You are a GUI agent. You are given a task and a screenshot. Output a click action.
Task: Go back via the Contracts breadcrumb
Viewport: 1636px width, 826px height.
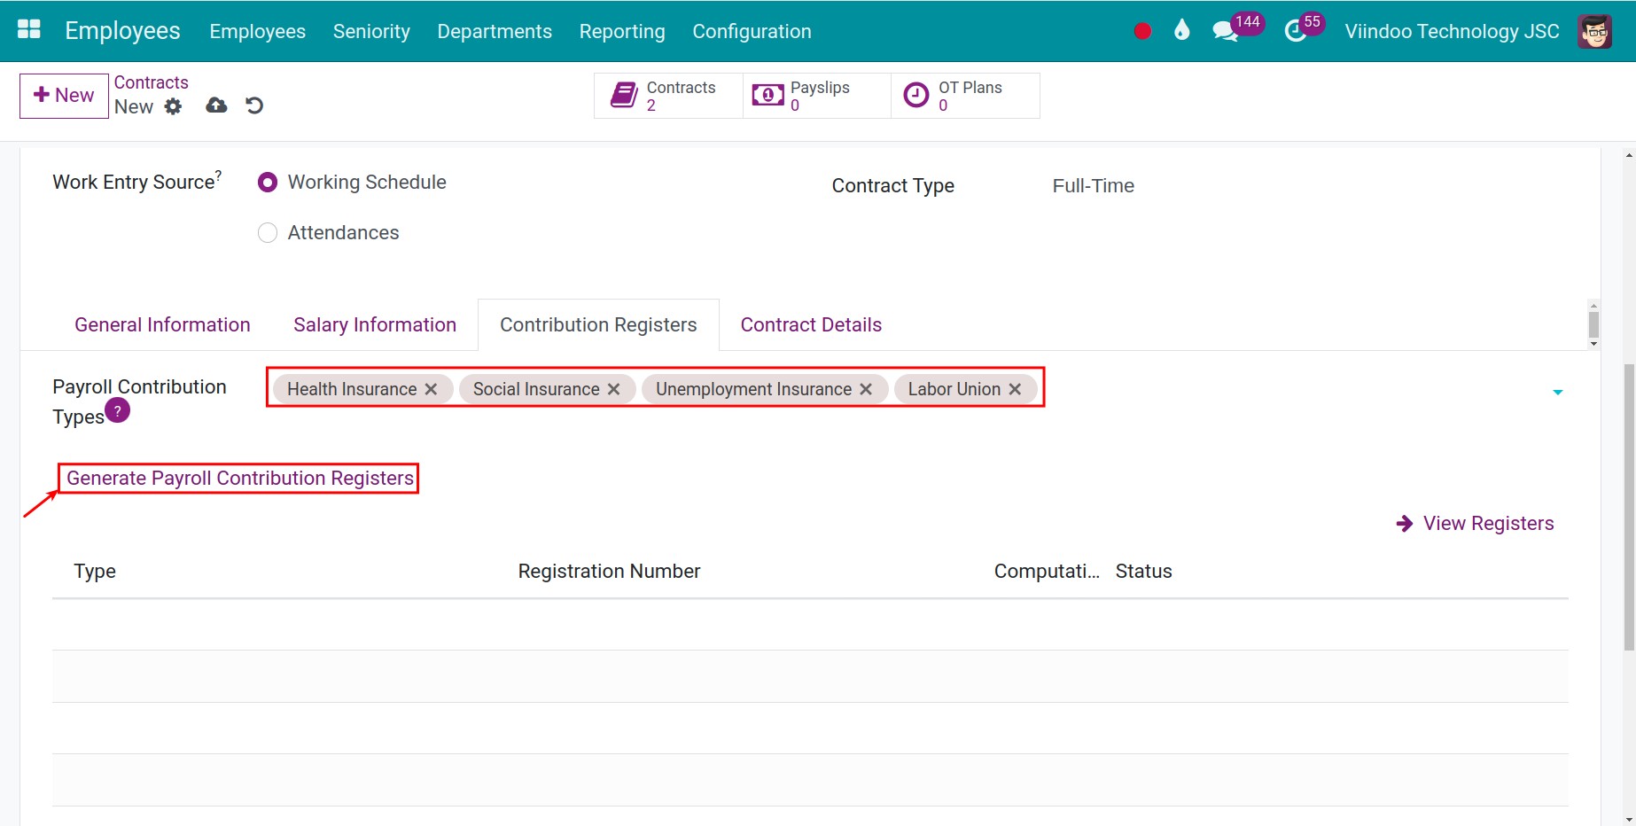click(151, 82)
